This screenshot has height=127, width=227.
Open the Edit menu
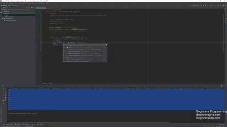4,3
